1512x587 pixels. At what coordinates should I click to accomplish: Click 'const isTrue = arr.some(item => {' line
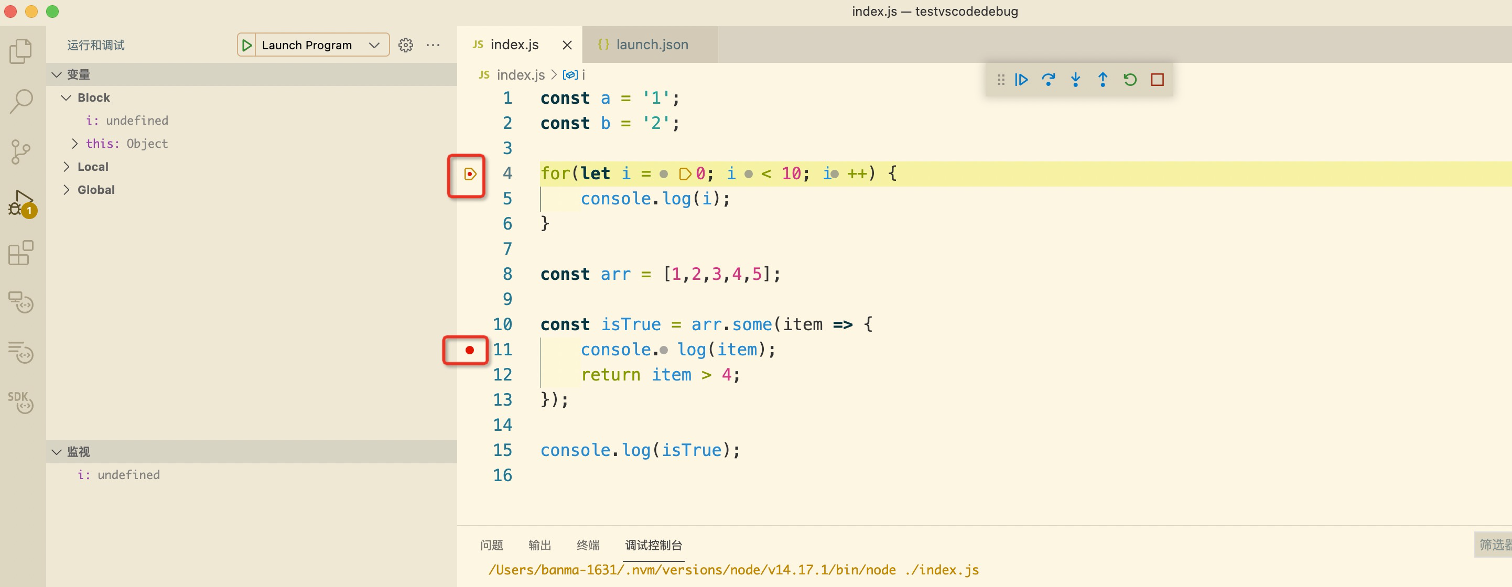coord(707,324)
